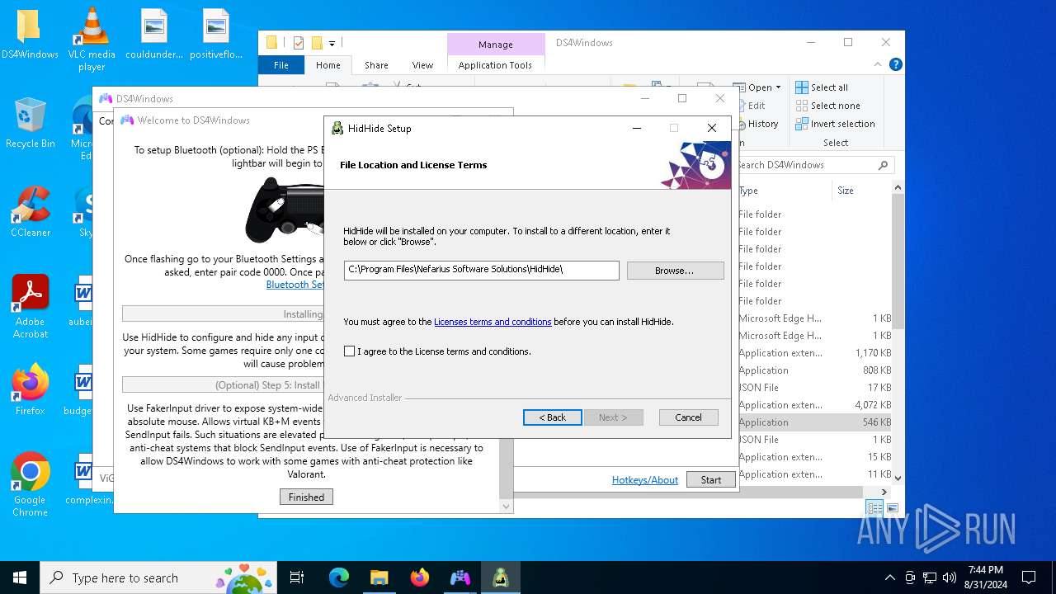This screenshot has height=594, width=1056.
Task: Open Explorer Help question mark icon
Action: pos(895,64)
